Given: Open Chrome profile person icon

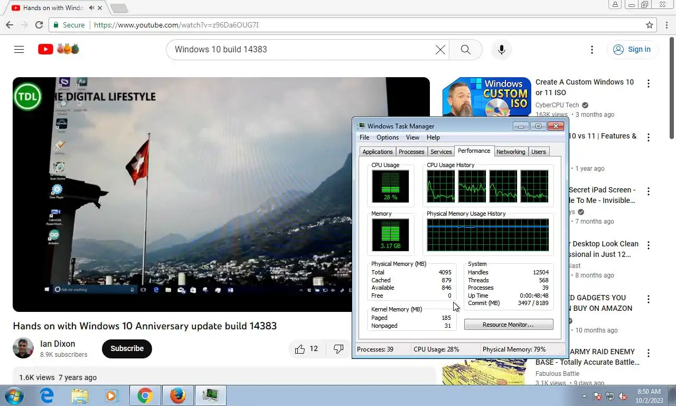Looking at the screenshot, I should point(615,4).
